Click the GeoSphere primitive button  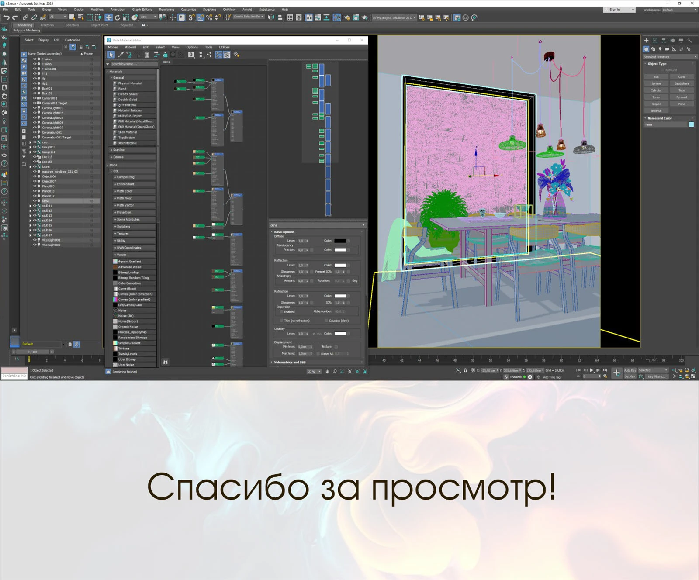tap(682, 83)
